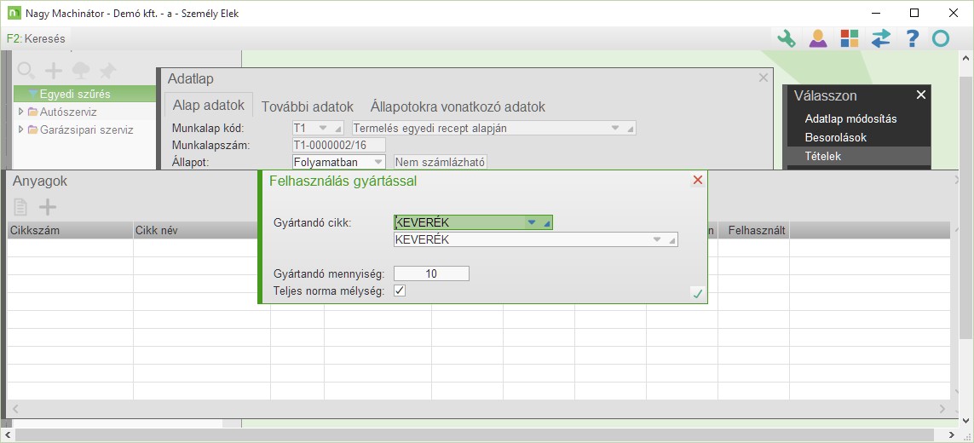Click the document icon in Anyagok panel
The width and height of the screenshot is (974, 443).
pos(20,207)
